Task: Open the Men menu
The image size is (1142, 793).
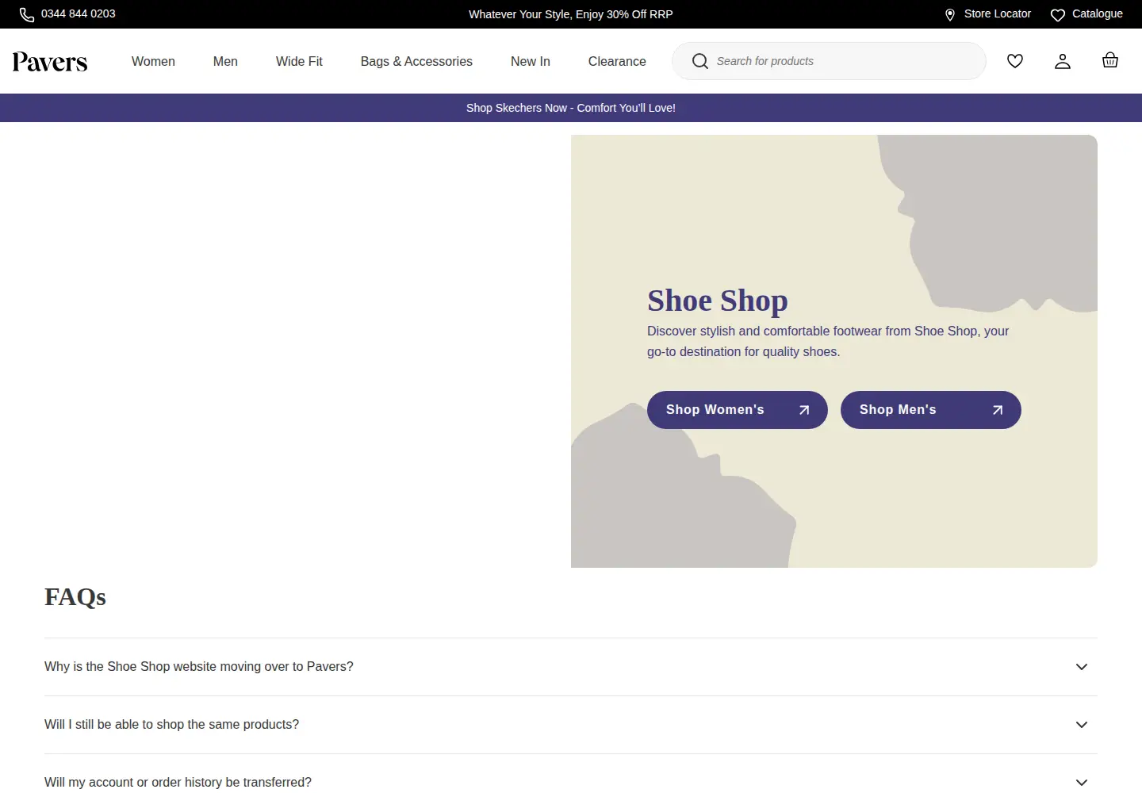Action: pyautogui.click(x=225, y=61)
